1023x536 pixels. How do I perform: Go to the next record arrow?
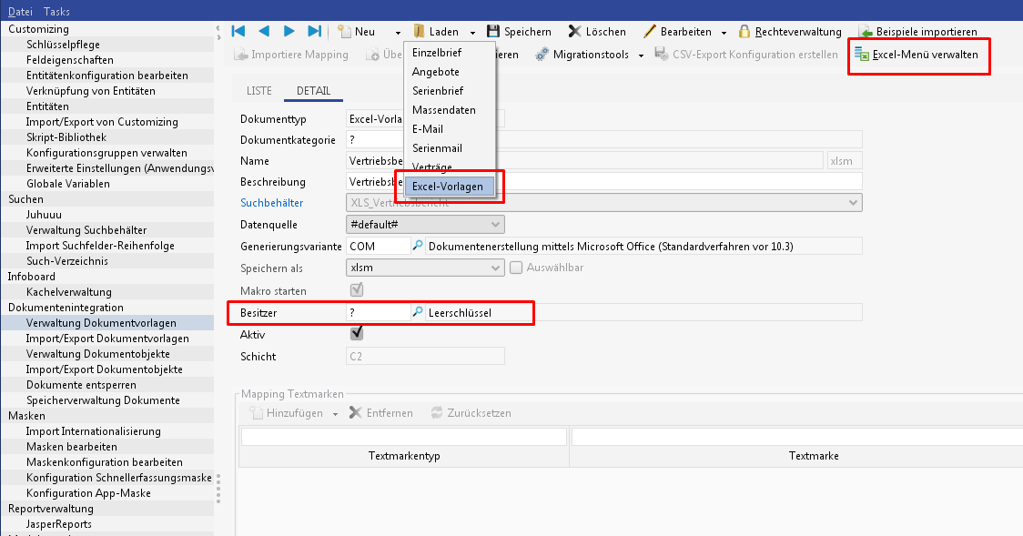coord(289,31)
